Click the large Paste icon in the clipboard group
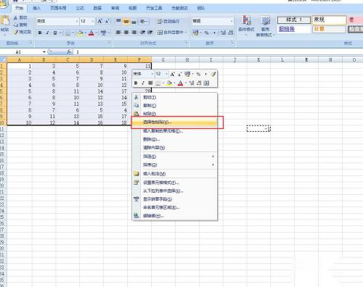The image size is (363, 287). pos(5,21)
